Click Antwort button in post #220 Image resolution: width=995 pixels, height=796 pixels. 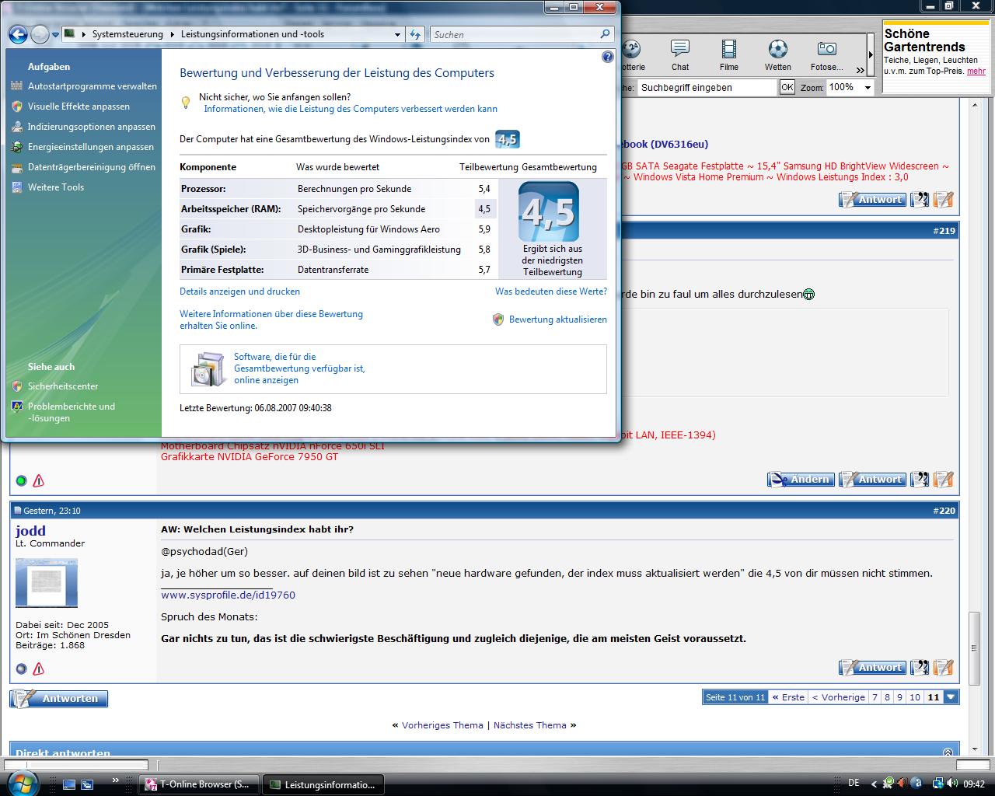click(x=871, y=668)
